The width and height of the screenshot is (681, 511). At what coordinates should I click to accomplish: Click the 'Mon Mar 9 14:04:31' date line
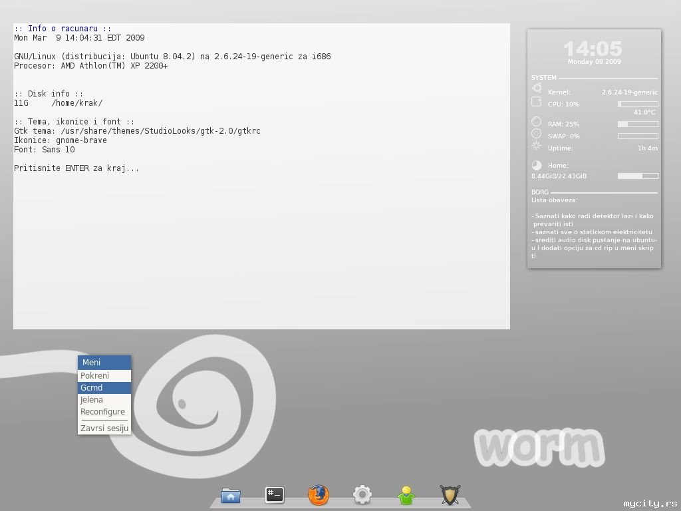(79, 38)
